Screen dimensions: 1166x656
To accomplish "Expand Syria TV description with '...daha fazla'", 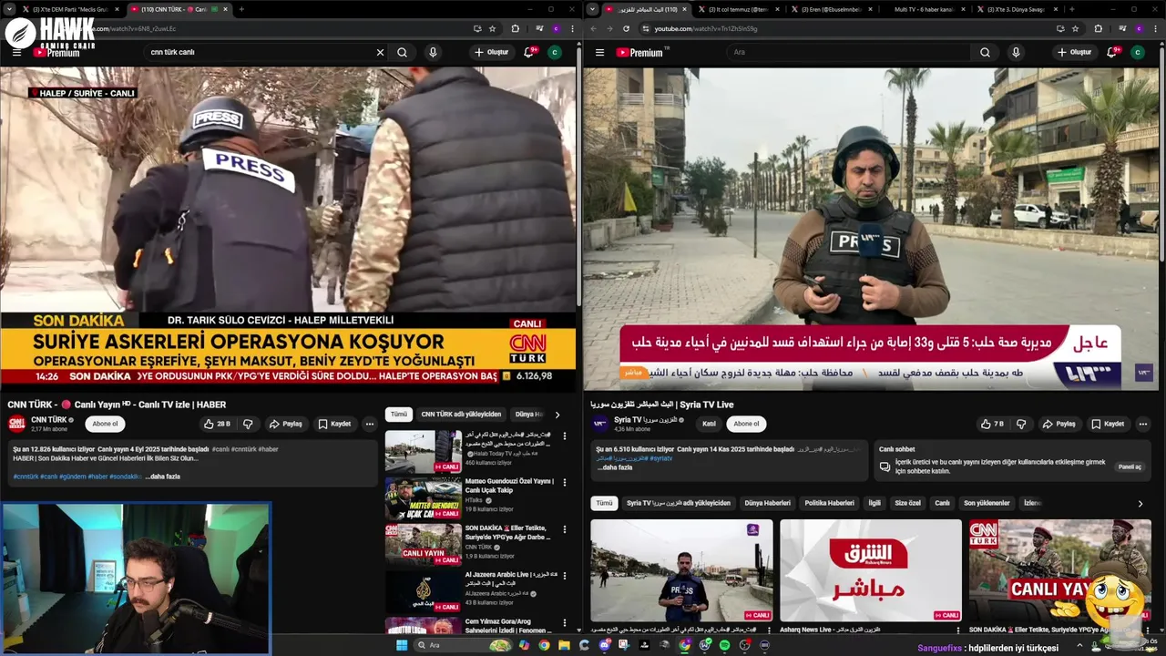I will (614, 467).
